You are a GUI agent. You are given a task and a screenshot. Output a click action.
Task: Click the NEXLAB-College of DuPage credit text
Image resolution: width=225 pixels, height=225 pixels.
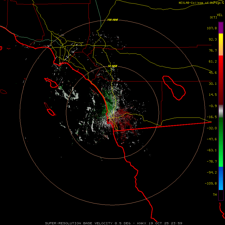[201, 3]
